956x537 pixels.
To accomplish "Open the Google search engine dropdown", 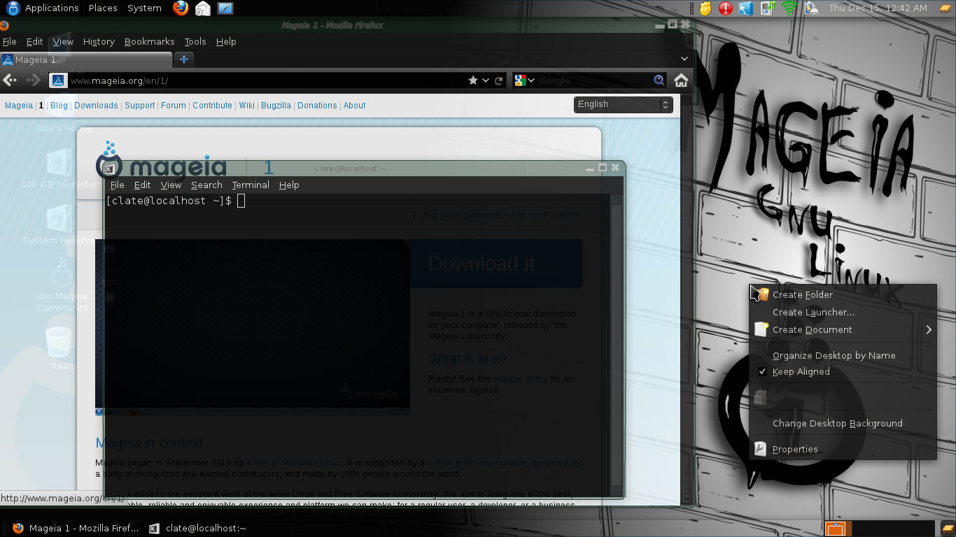I will 524,80.
